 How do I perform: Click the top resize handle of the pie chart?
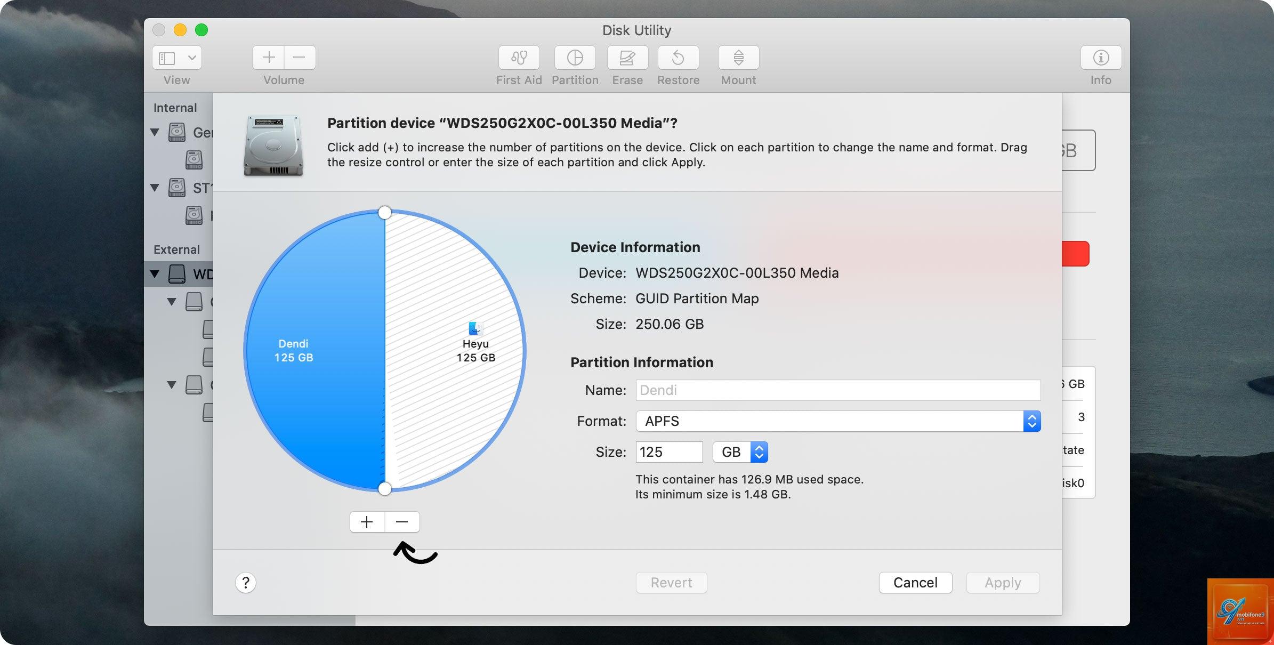click(385, 213)
